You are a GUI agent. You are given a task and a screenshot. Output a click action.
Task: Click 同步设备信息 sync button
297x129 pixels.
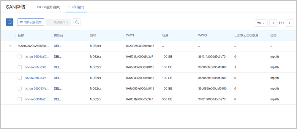tap(31, 22)
